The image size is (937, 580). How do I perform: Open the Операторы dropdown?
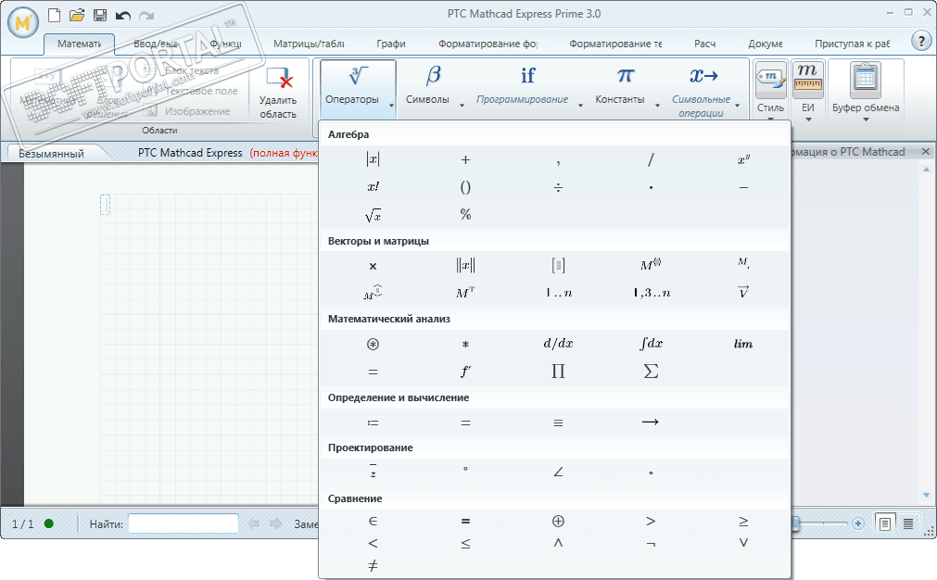(358, 88)
